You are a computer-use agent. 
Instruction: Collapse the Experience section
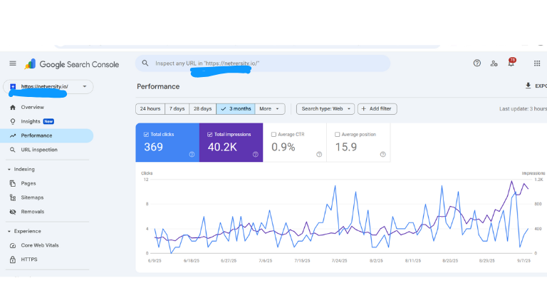(x=9, y=231)
